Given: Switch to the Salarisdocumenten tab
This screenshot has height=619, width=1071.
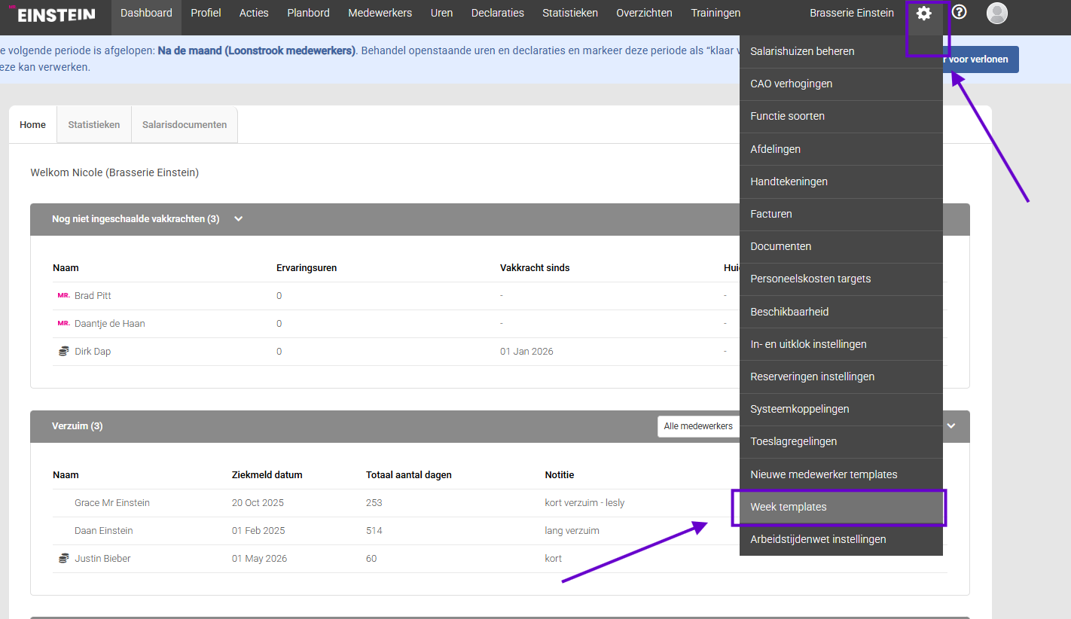Looking at the screenshot, I should coord(185,125).
